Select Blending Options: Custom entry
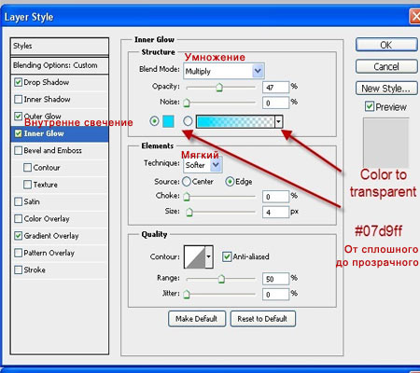Image resolution: width=420 pixels, height=373 pixels. [x=60, y=65]
